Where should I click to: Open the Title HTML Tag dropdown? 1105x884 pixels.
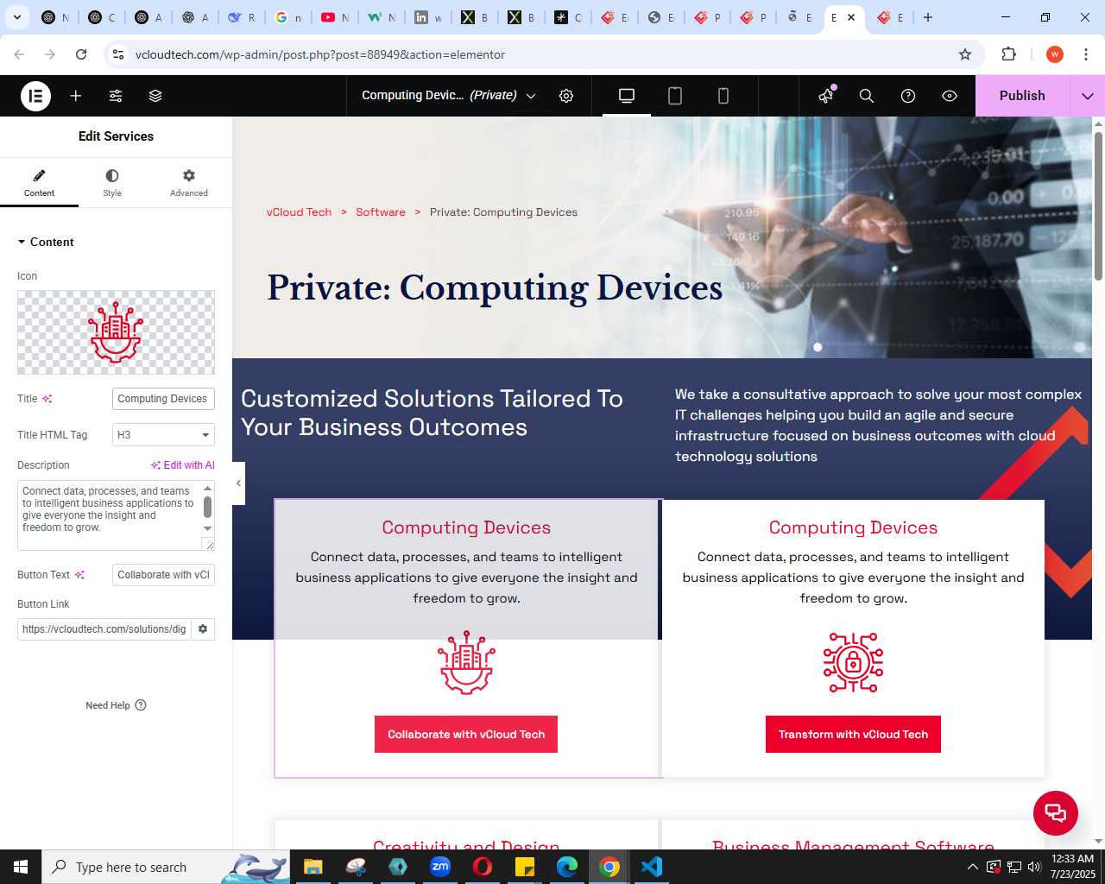(x=163, y=435)
